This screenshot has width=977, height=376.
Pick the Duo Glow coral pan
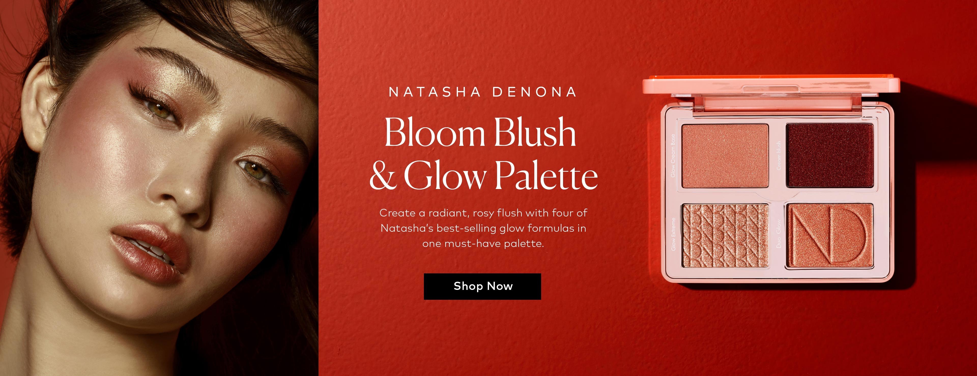click(829, 236)
